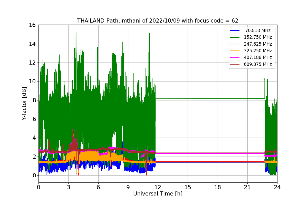Image resolution: width=308 pixels, height=205 pixels.
Task: Click the x-axis tick label '15'
Action: point(188,187)
